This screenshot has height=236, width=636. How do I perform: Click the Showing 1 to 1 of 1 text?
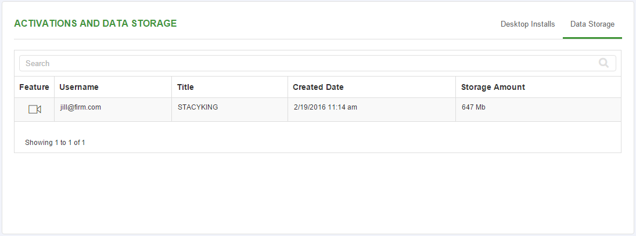[x=55, y=143]
